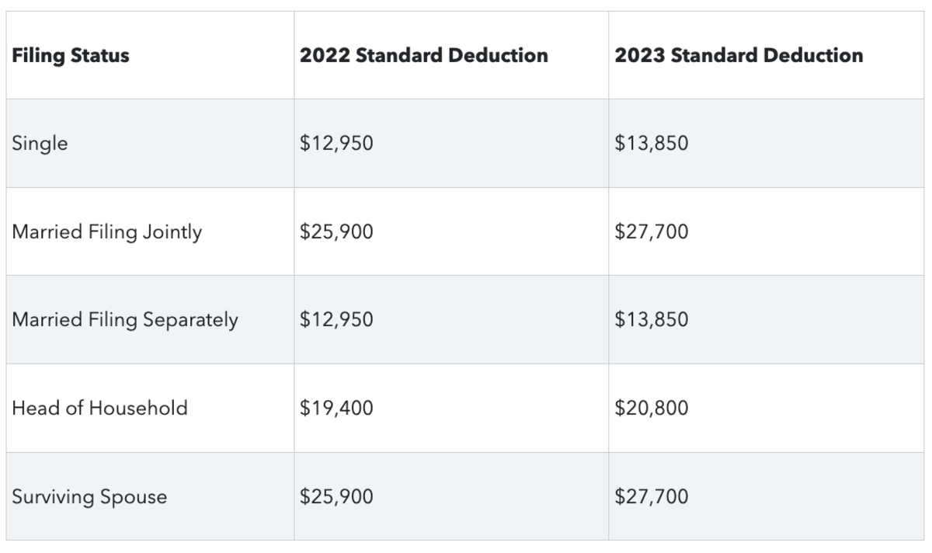Select the Head of Household cell
This screenshot has width=932, height=553.
click(x=99, y=408)
